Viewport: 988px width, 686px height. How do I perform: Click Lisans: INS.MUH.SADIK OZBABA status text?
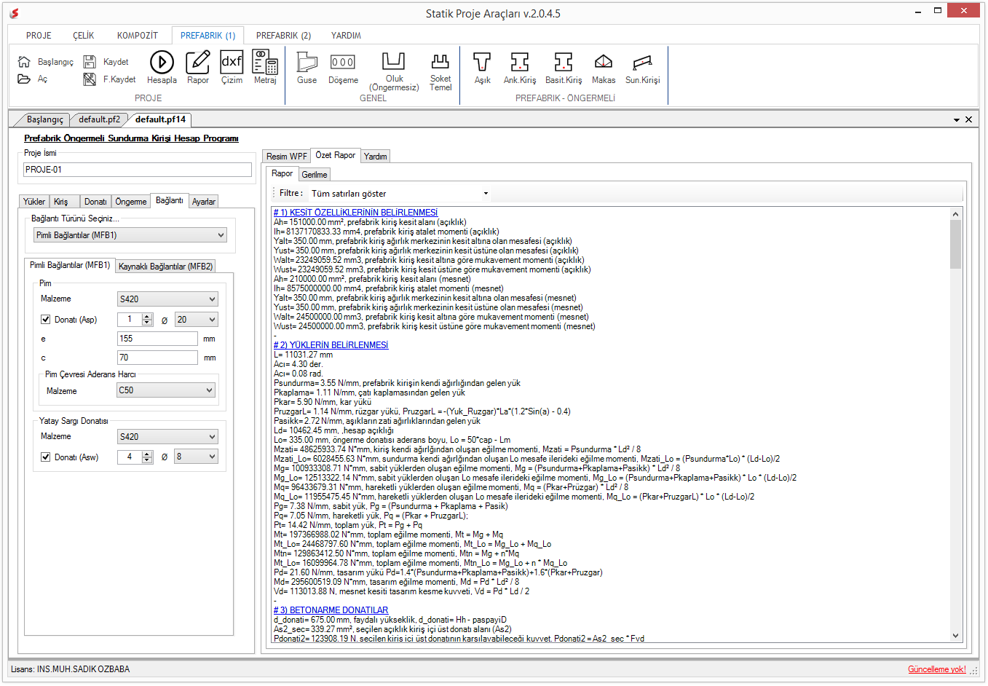(x=71, y=669)
